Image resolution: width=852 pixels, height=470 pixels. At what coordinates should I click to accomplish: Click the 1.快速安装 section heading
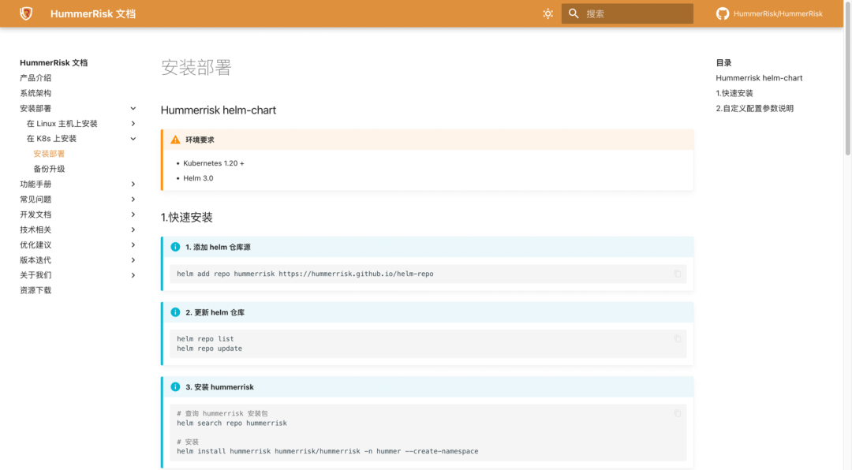(x=186, y=218)
